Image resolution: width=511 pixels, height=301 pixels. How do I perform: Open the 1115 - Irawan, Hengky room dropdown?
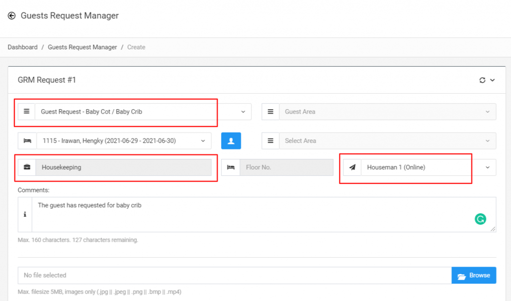[x=124, y=141]
